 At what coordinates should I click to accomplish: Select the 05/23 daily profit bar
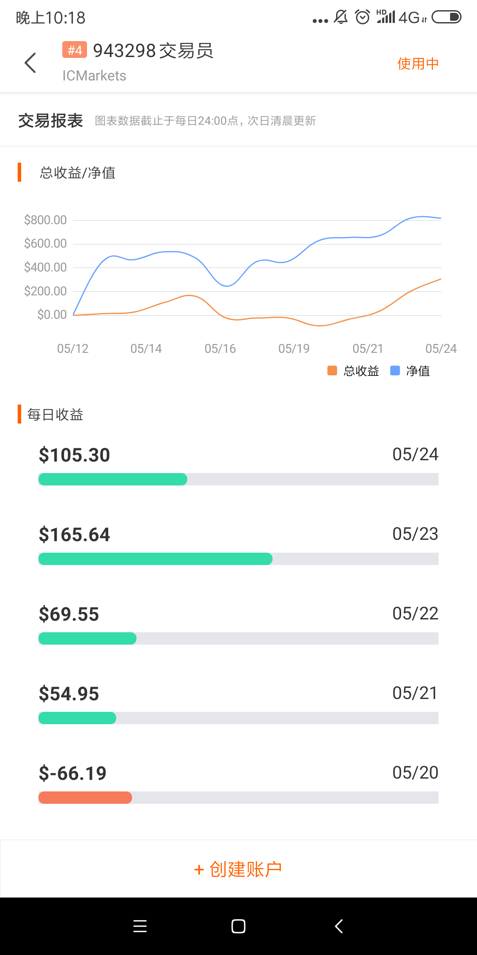pos(238,559)
